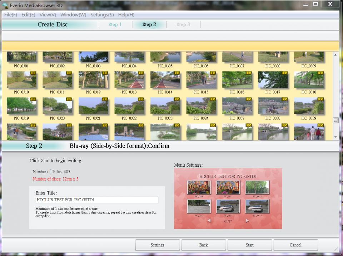Open the Settings(S) menu
Screen dimensions: 343x256
point(102,15)
